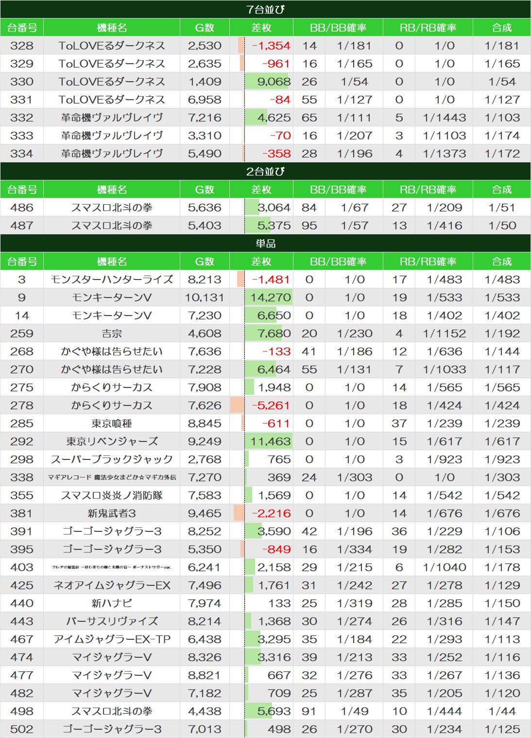Click machine number 338 cell

click(x=22, y=477)
